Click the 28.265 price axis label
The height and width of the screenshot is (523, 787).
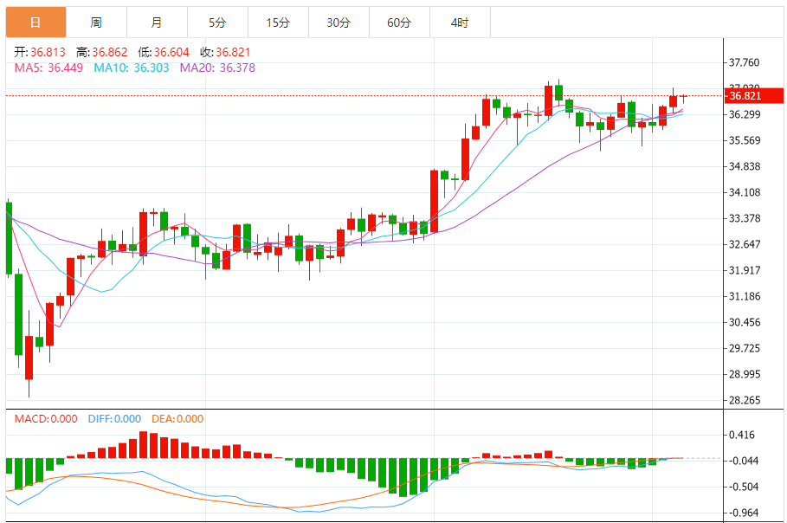pos(744,400)
